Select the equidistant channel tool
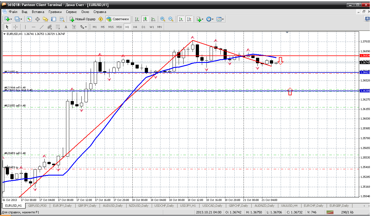Screen dimensions: 373x216 pos(50,27)
